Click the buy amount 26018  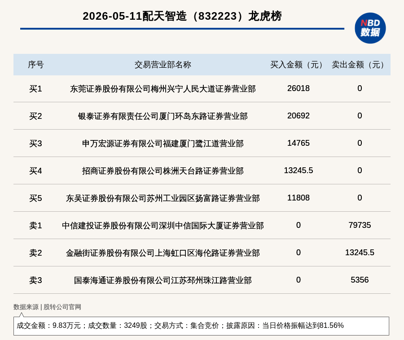[299, 88]
